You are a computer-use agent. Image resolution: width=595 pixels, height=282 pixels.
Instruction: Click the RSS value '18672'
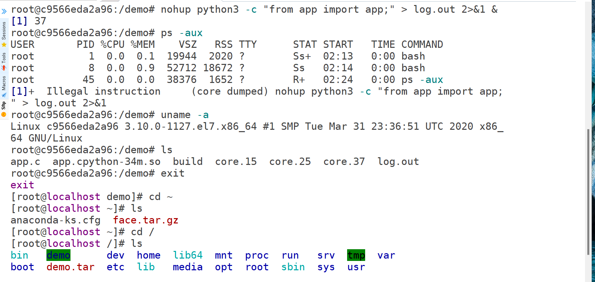218,68
